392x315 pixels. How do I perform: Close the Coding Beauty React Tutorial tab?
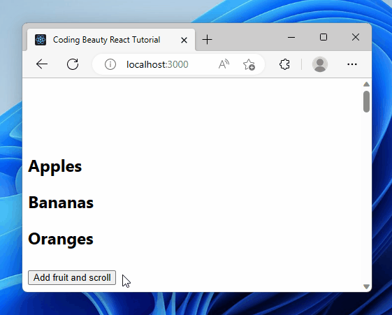[x=184, y=40]
